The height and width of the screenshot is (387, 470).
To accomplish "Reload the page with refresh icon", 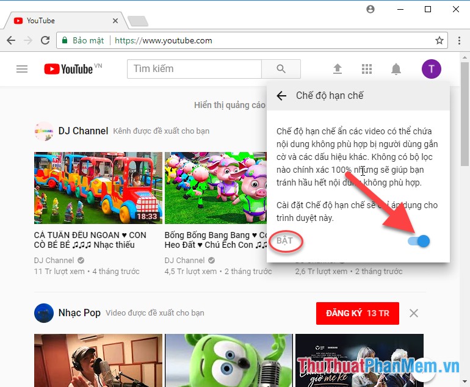I will pos(45,40).
